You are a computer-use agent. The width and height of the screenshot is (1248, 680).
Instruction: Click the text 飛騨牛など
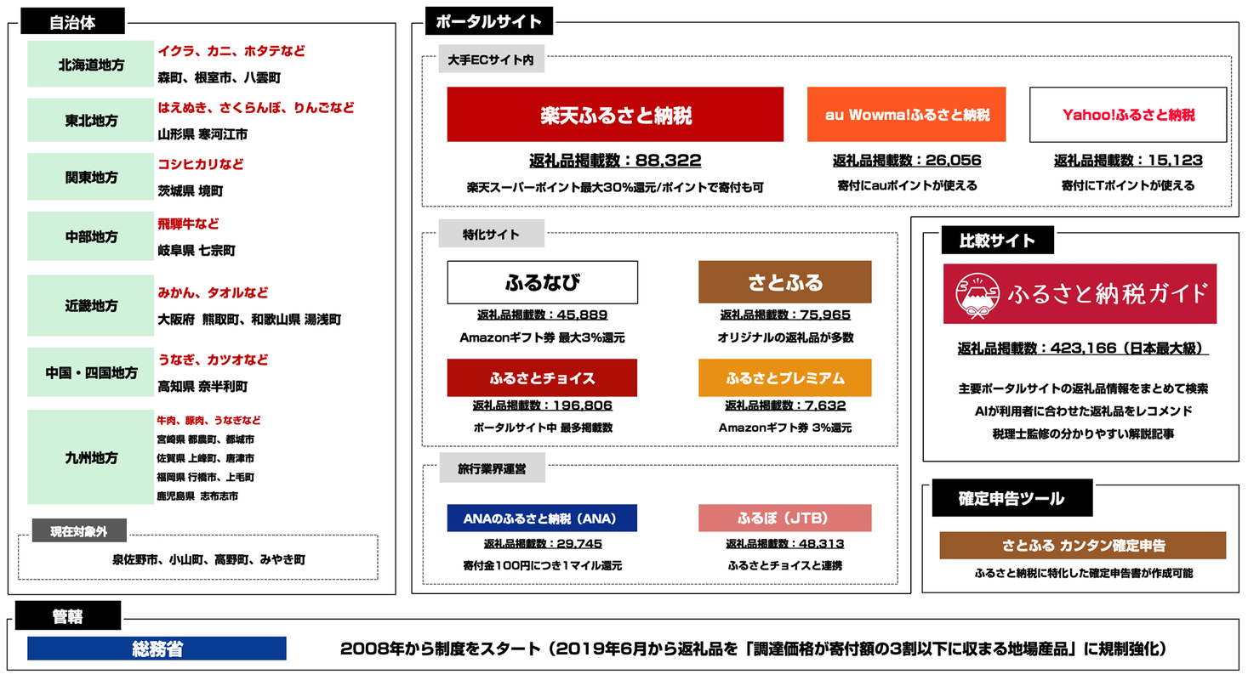(x=188, y=224)
